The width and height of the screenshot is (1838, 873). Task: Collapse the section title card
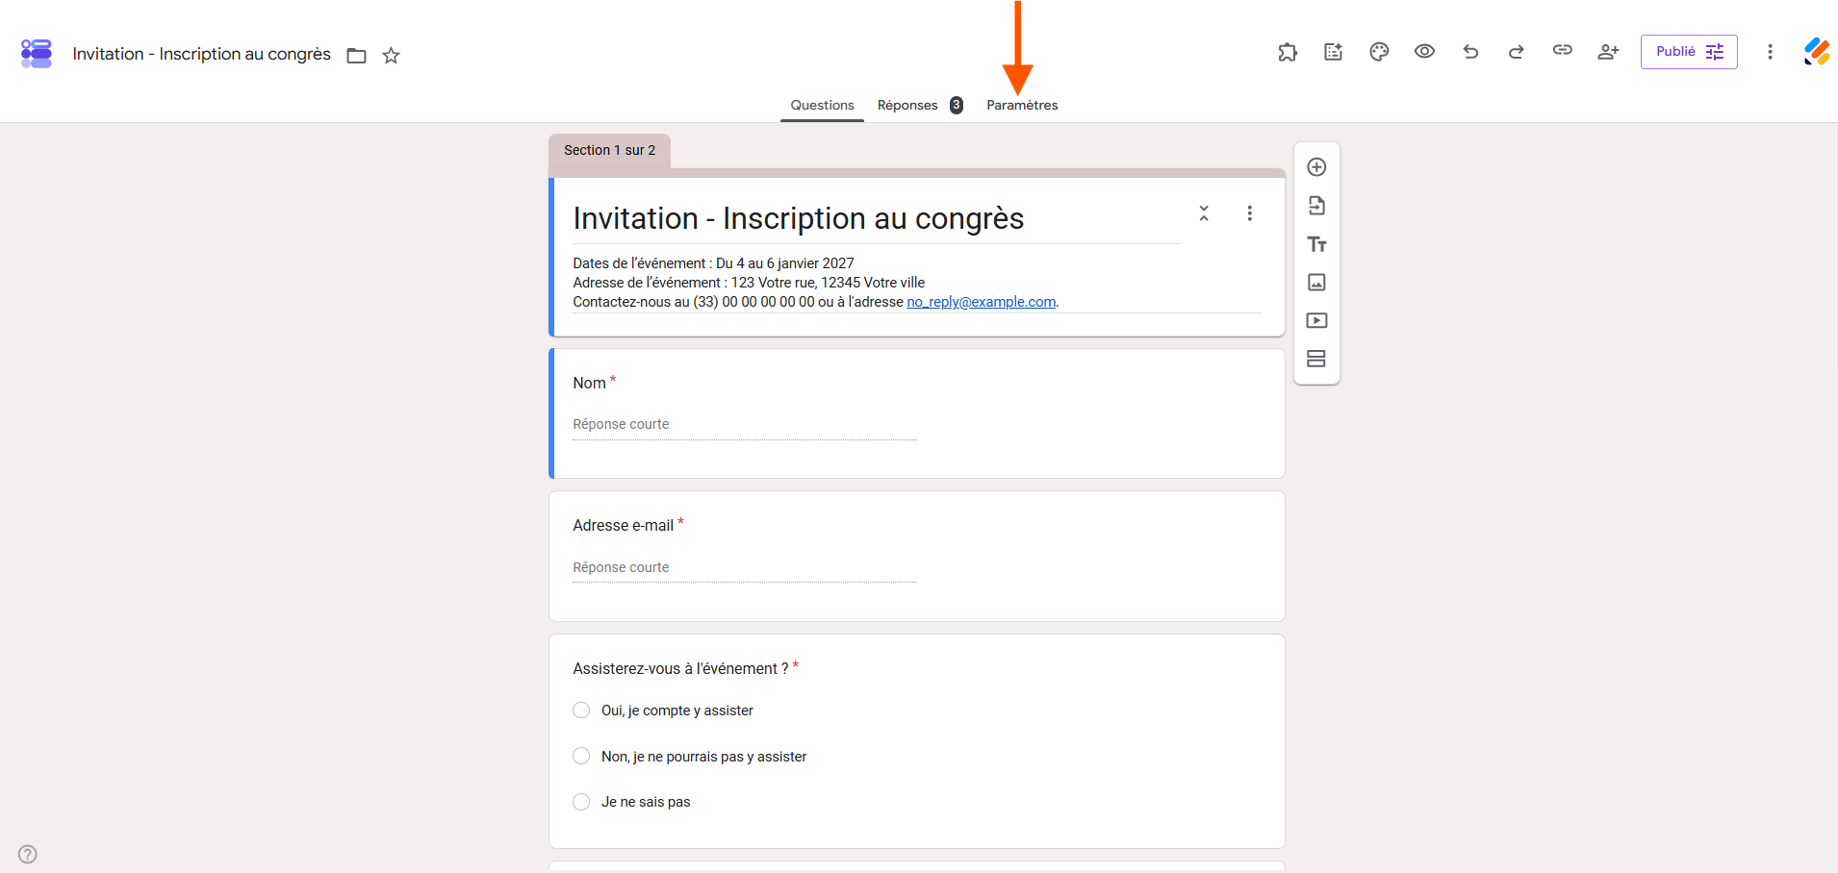(x=1204, y=213)
